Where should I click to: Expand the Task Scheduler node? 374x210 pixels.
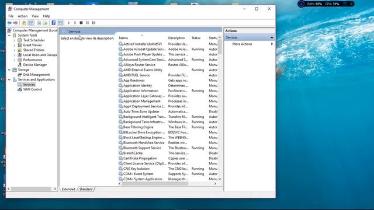click(14, 40)
